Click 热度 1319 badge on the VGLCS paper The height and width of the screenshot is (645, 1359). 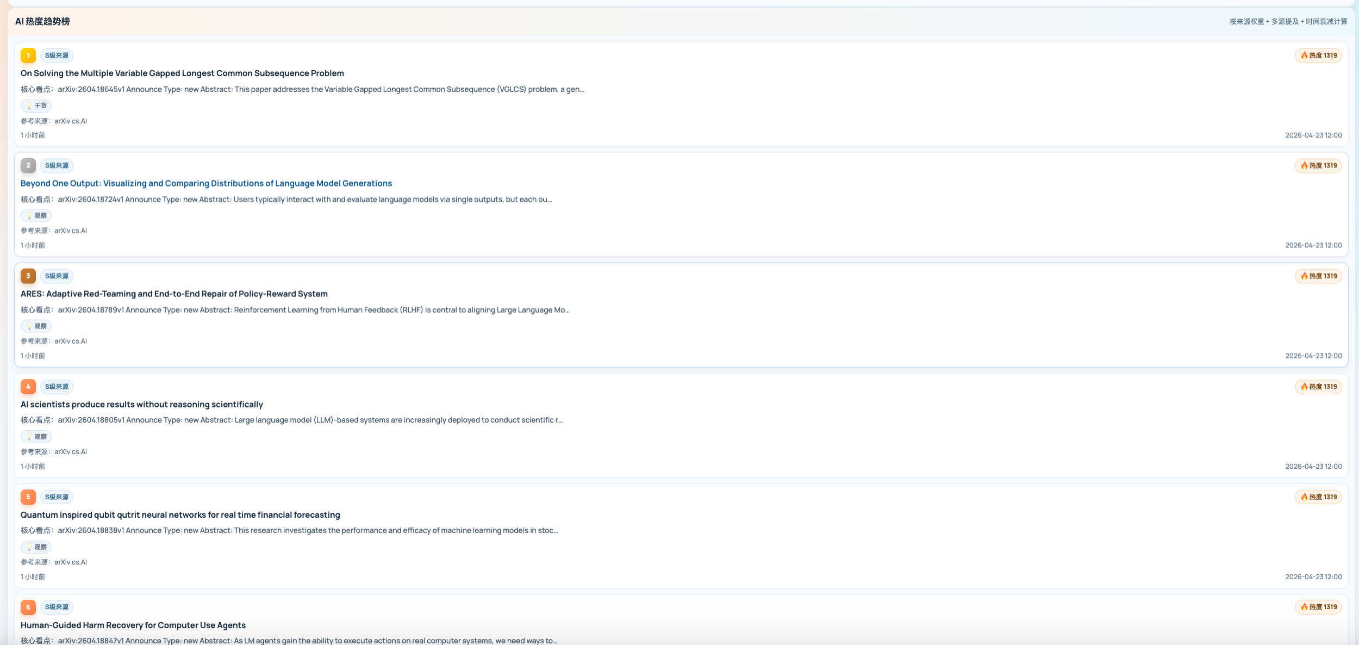coord(1318,55)
